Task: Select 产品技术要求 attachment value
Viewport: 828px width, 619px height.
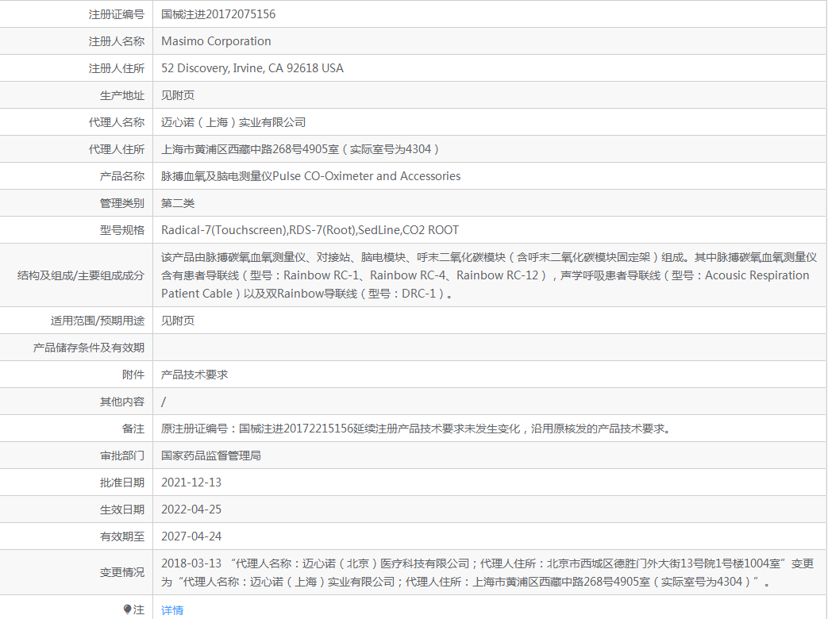Action: click(x=194, y=375)
